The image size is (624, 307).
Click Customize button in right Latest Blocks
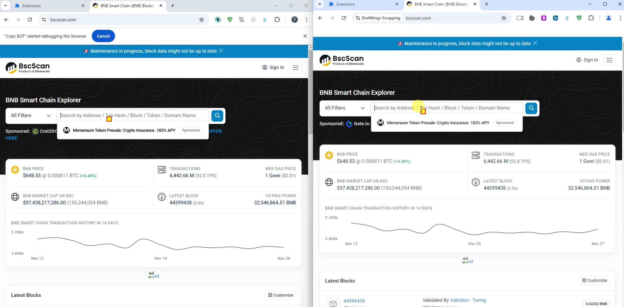[x=594, y=280]
